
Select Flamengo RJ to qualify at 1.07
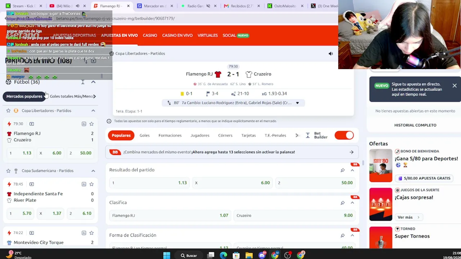tap(170, 215)
